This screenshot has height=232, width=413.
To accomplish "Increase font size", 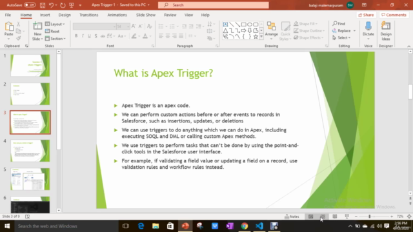I will click(x=134, y=26).
